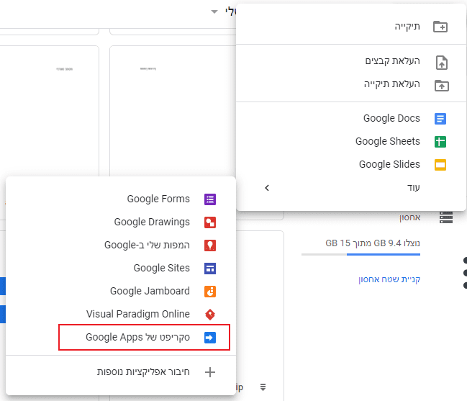467x401 pixels.
Task: Open the My Drive dropdown arrow at top
Action: 214,12
